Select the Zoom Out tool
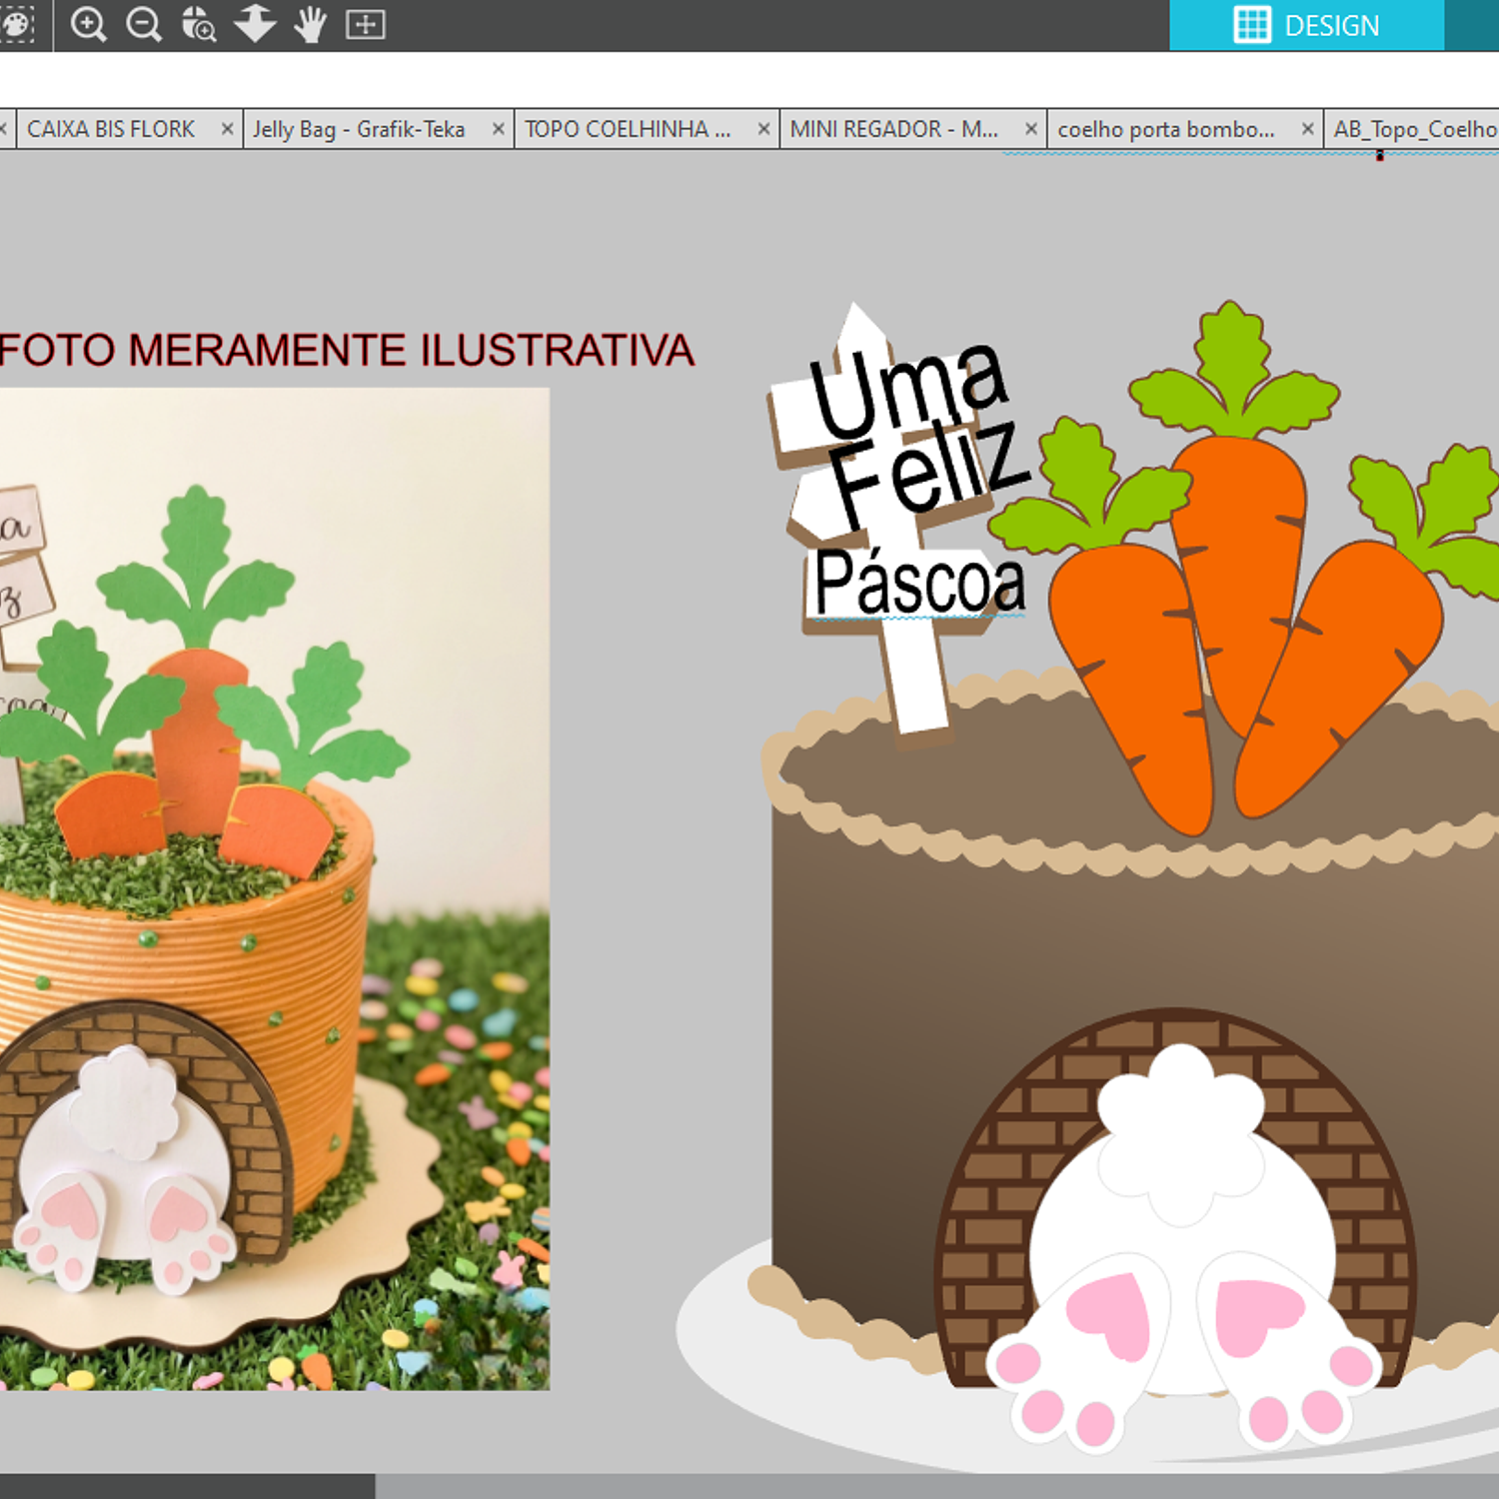The height and width of the screenshot is (1499, 1499). [x=144, y=24]
